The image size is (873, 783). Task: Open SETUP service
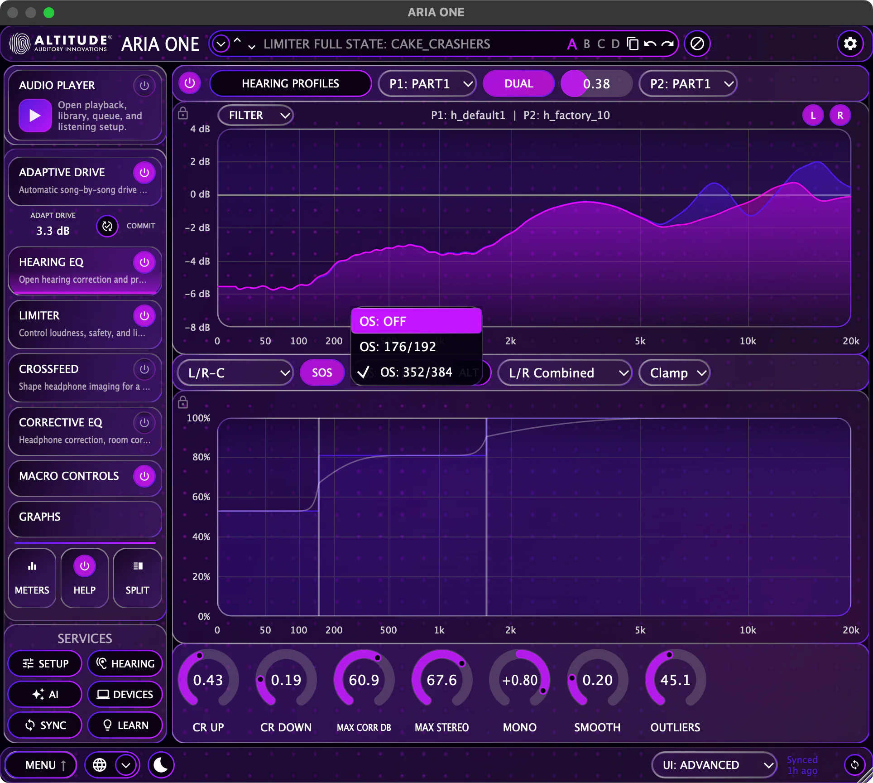[x=45, y=663]
